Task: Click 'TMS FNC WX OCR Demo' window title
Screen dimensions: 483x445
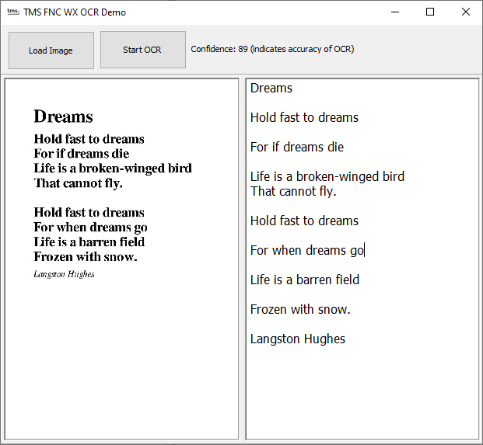Action: pyautogui.click(x=75, y=12)
